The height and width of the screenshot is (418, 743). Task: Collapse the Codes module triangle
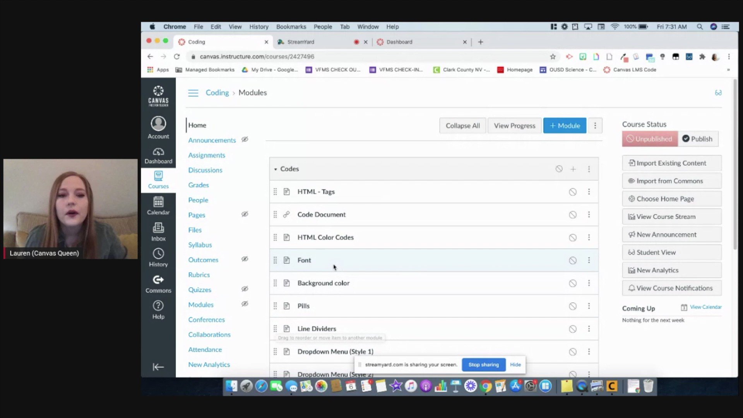coord(276,169)
